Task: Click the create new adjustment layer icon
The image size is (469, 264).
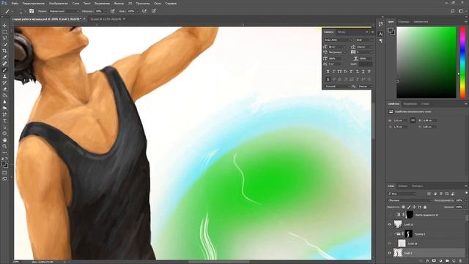Action: pyautogui.click(x=440, y=261)
